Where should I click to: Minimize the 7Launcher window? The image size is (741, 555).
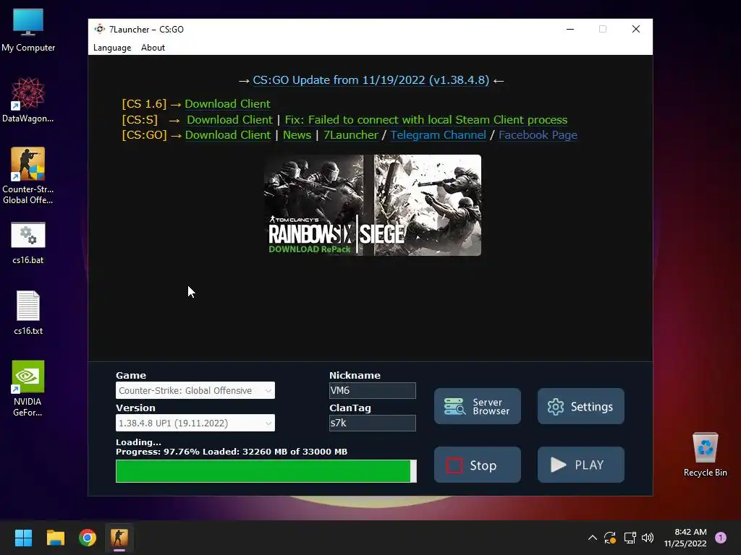pyautogui.click(x=570, y=29)
